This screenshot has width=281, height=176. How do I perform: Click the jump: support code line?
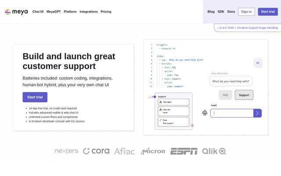click(175, 86)
